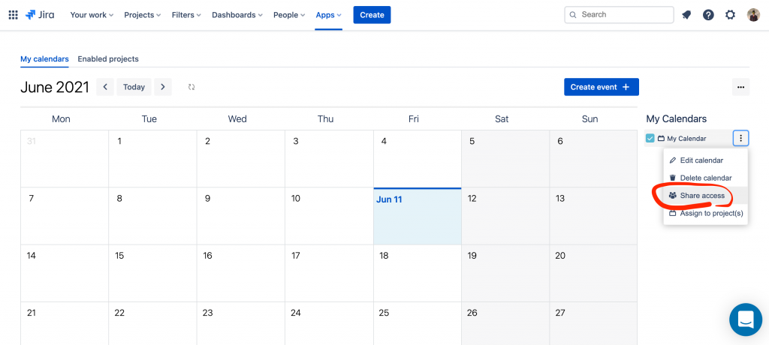Expand the Your work dropdown
The image size is (769, 345).
(x=92, y=15)
